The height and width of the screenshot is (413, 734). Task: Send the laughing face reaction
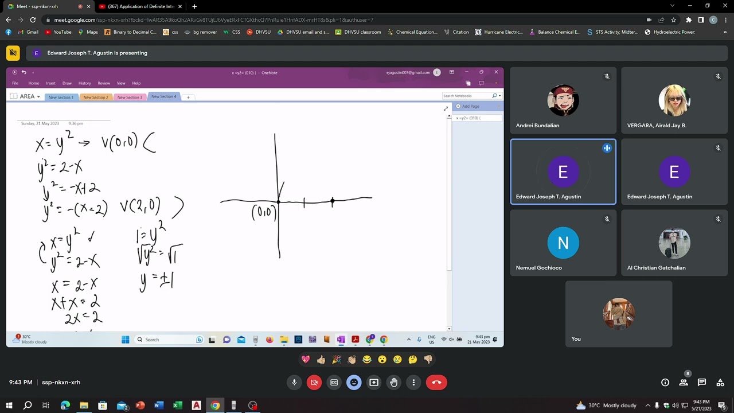pos(367,360)
